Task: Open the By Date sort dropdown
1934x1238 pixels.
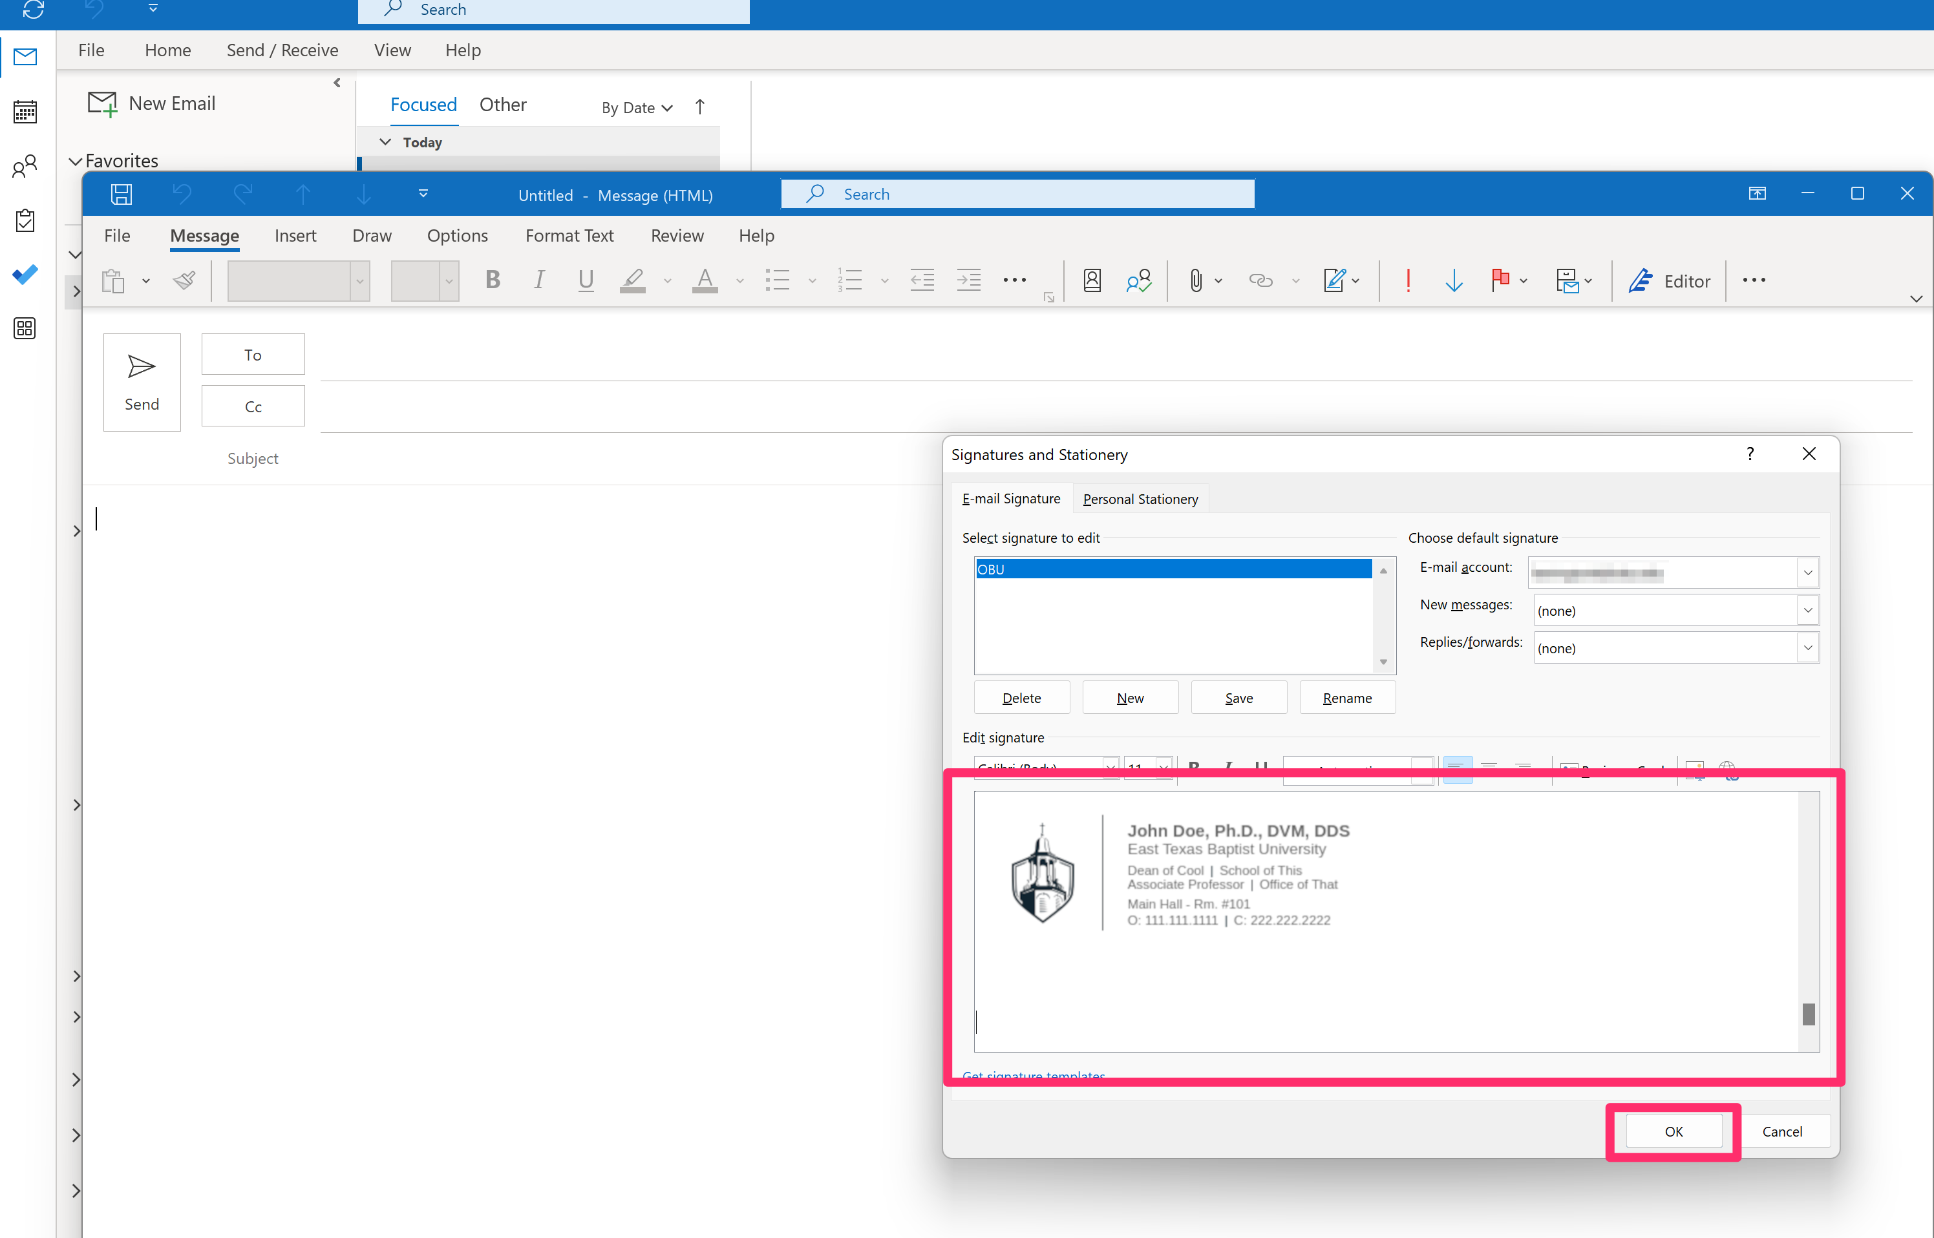Action: (x=637, y=108)
